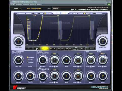Click High Envelope Strength knob
Image resolution: width=122 pixels, height=91 pixels.
43,76
